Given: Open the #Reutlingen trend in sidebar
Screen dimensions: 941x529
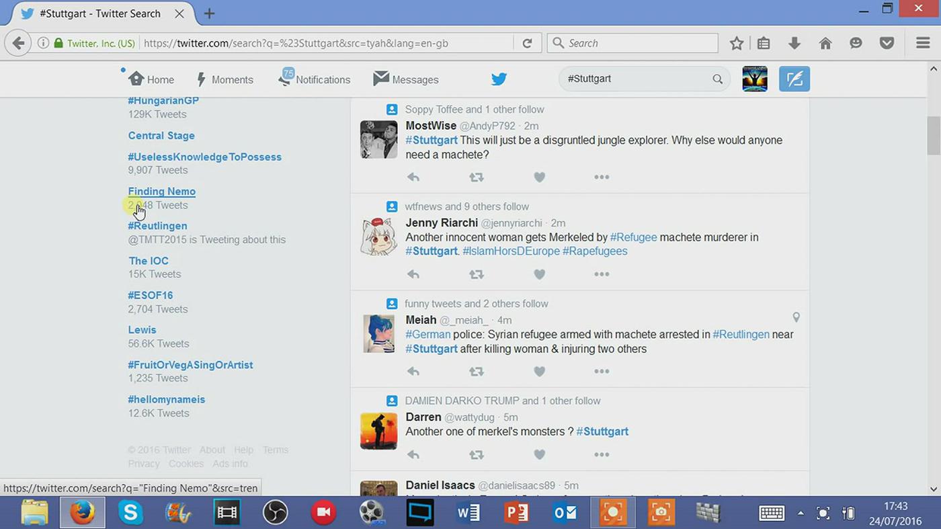Looking at the screenshot, I should [x=158, y=226].
